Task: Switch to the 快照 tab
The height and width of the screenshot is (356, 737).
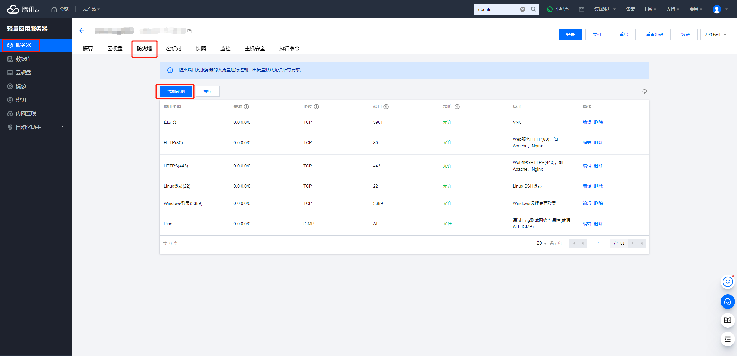Action: [201, 49]
